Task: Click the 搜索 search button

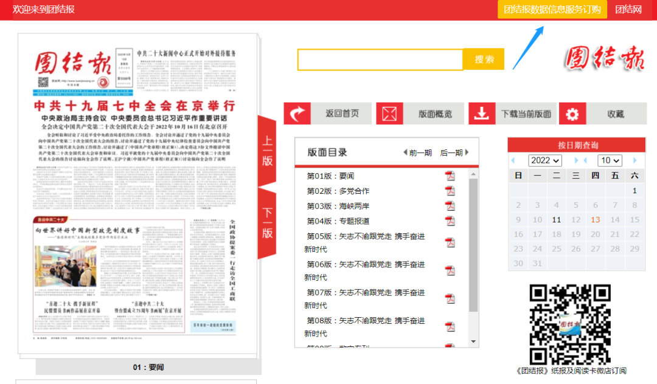Action: coord(484,60)
